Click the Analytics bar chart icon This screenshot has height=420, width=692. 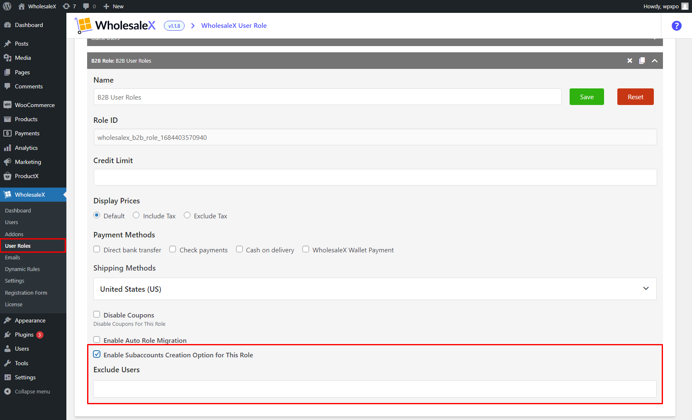tap(7, 148)
